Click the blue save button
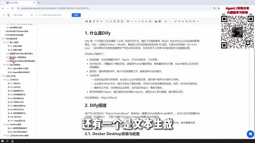 (x=76, y=15)
